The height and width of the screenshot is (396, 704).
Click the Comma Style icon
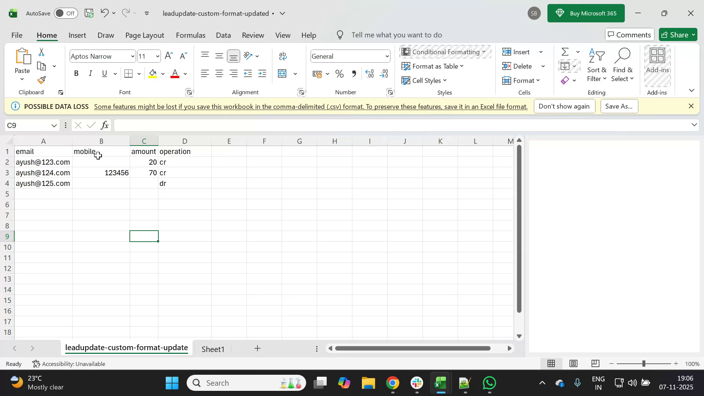click(x=354, y=73)
